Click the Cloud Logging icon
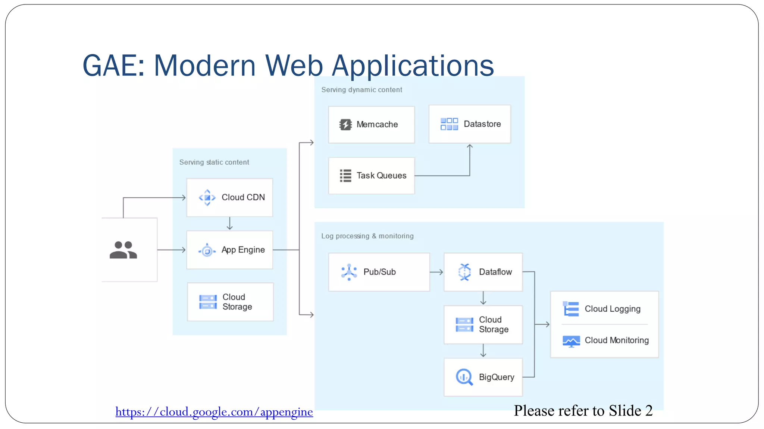The image size is (764, 429). tap(571, 309)
